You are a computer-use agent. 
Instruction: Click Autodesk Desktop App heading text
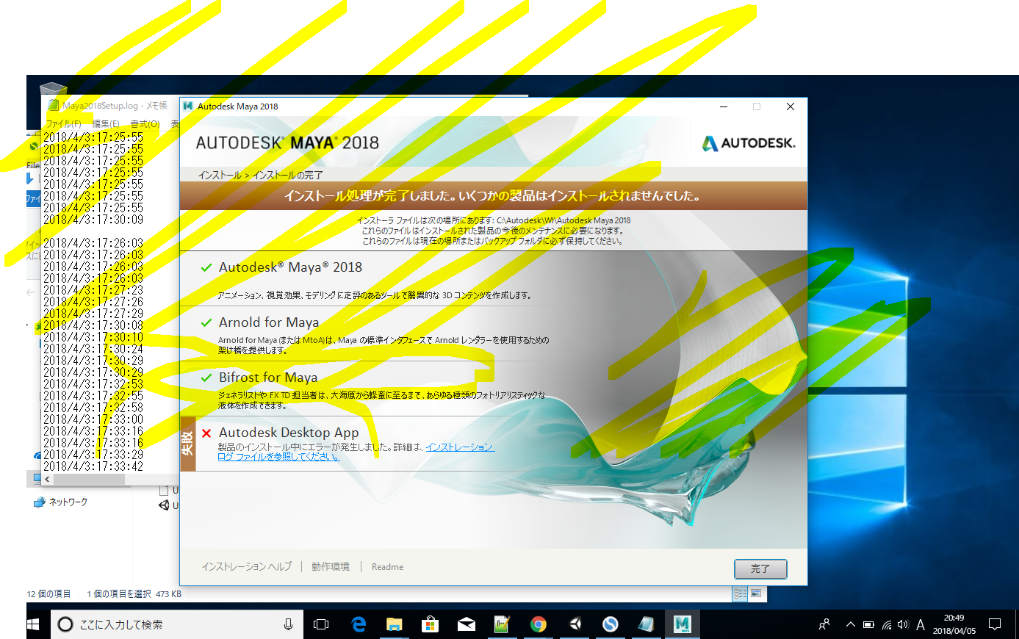(289, 433)
